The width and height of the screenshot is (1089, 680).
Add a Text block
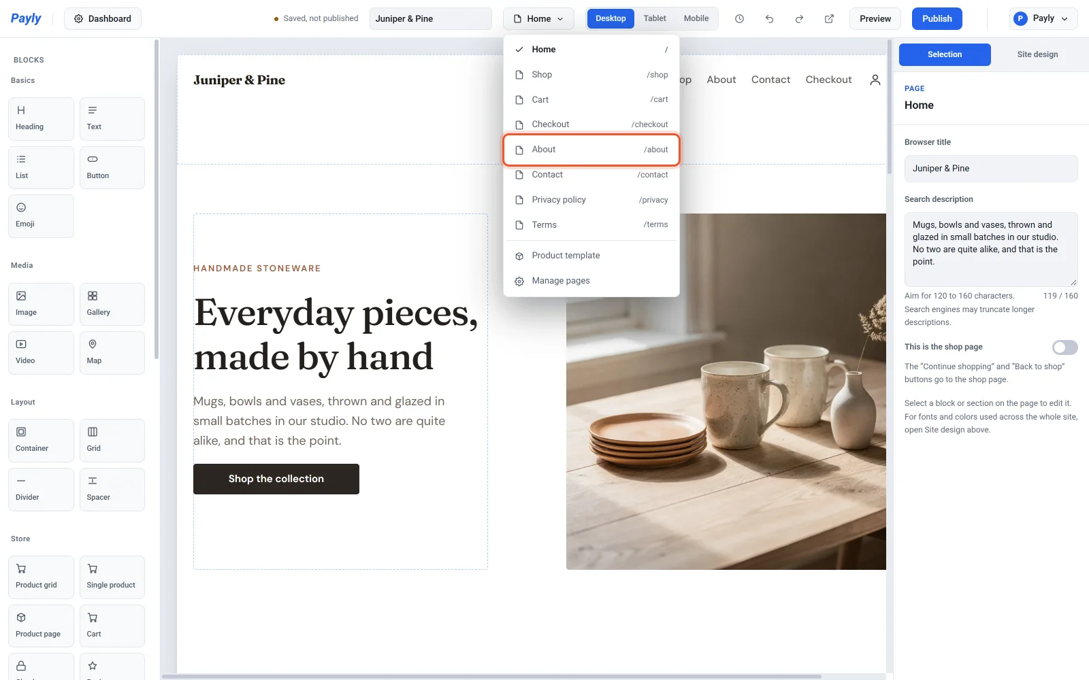pyautogui.click(x=112, y=119)
